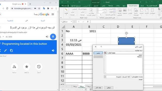This screenshot has height=91, width=162.
Task: Open Chrome extensions puzzle icon
Action: click(x=48, y=8)
